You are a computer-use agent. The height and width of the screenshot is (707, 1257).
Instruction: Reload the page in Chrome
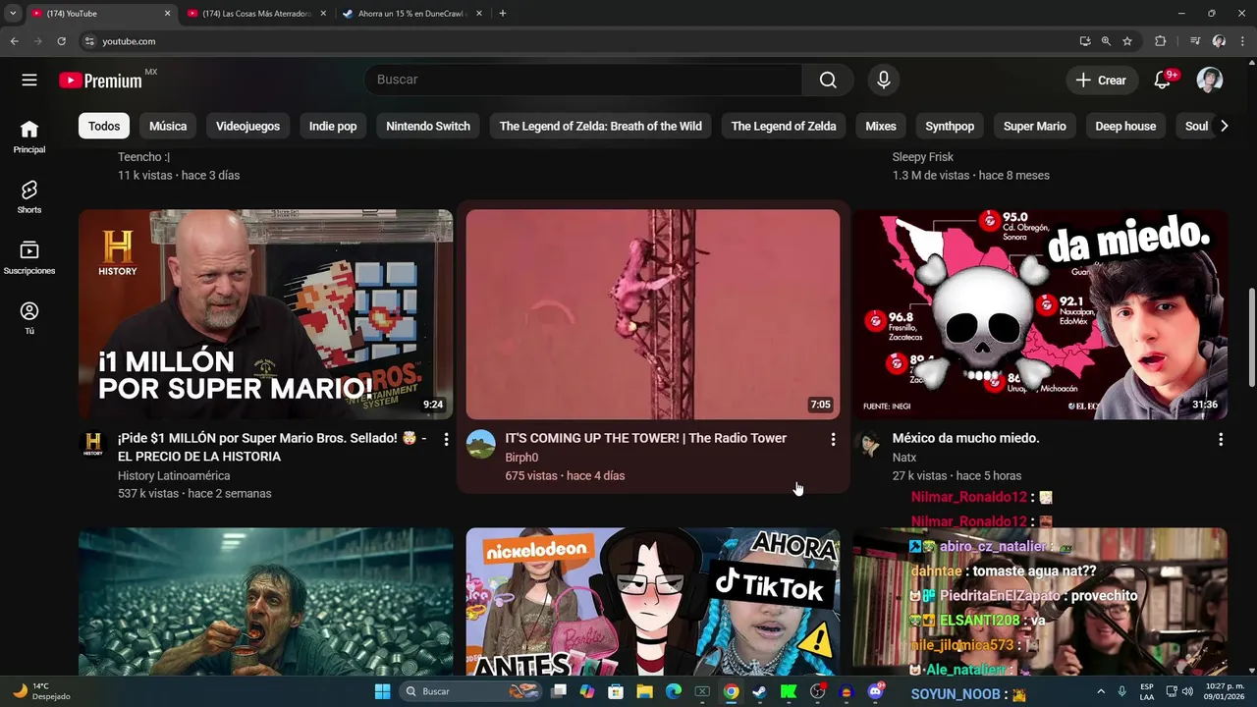pos(61,41)
